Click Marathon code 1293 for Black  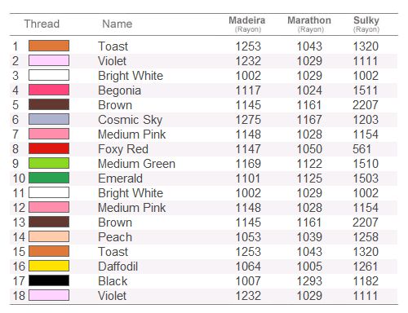pos(309,281)
